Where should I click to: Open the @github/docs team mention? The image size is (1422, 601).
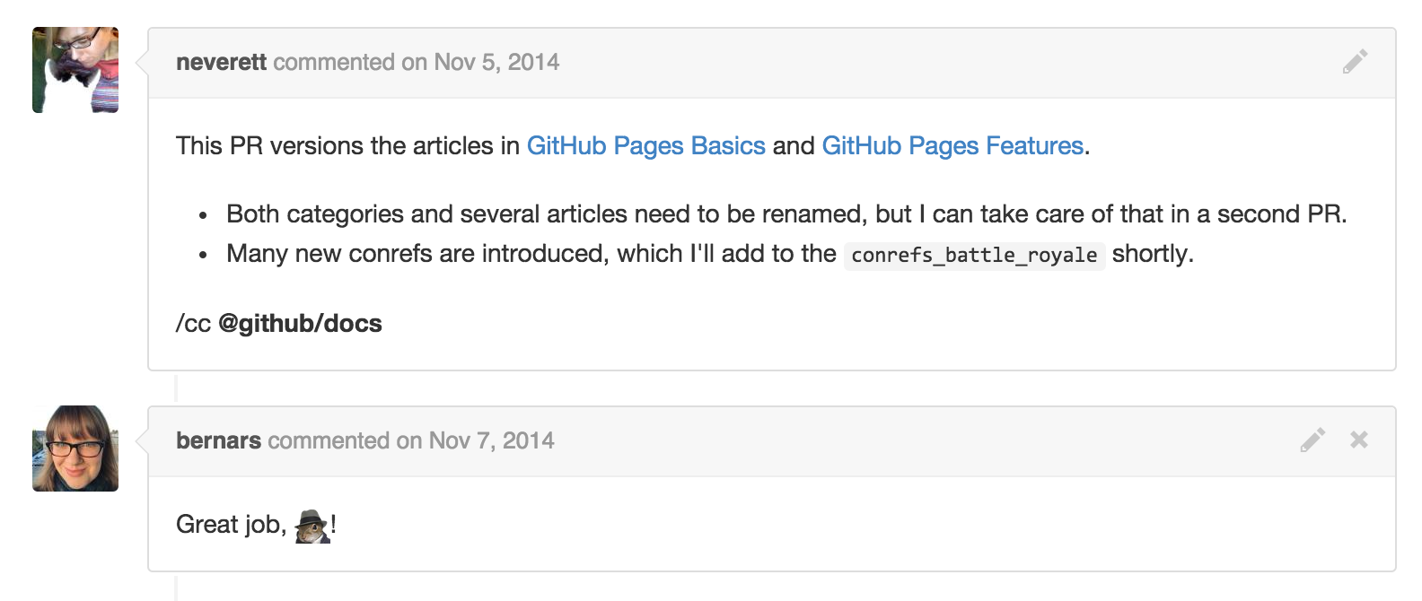coord(300,324)
